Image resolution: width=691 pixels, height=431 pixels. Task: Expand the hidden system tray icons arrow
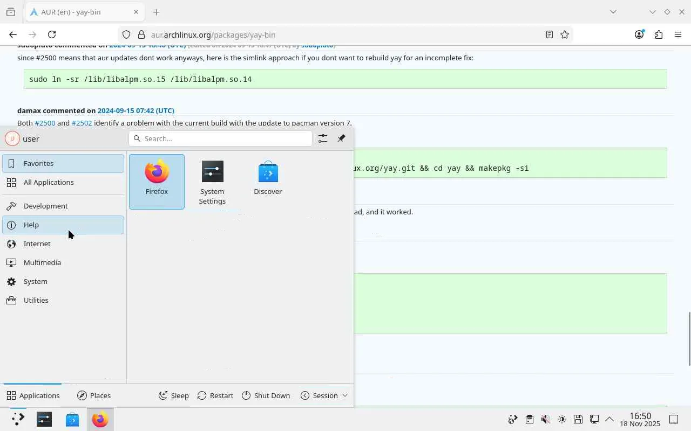609,419
